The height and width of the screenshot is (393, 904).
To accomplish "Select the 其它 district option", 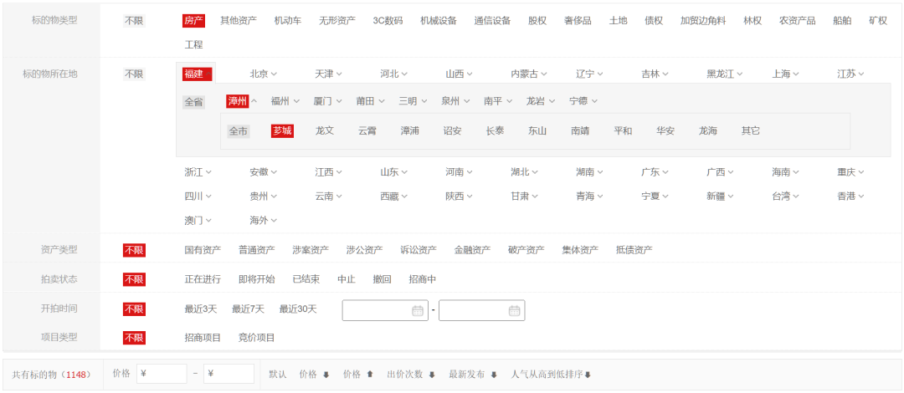I will (x=751, y=130).
